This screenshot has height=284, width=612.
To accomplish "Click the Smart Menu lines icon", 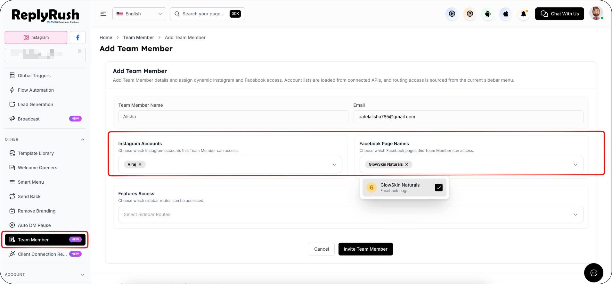I will [x=12, y=182].
